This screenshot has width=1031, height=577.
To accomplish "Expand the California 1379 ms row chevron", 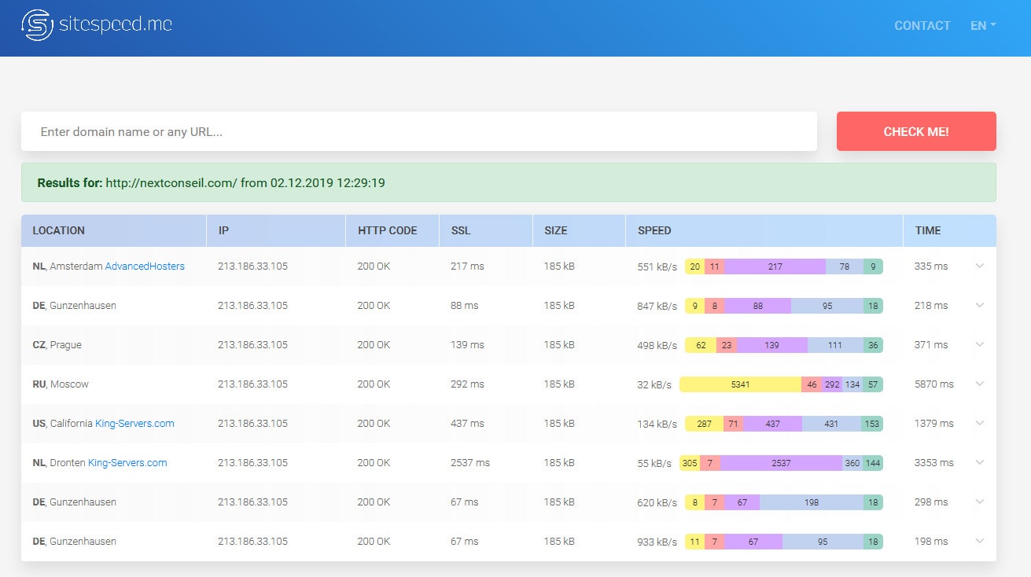I will point(979,423).
